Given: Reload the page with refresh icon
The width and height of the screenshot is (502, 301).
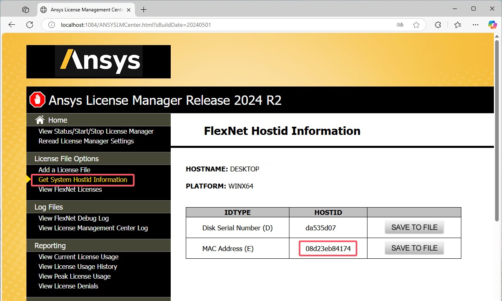Looking at the screenshot, I should 30,25.
